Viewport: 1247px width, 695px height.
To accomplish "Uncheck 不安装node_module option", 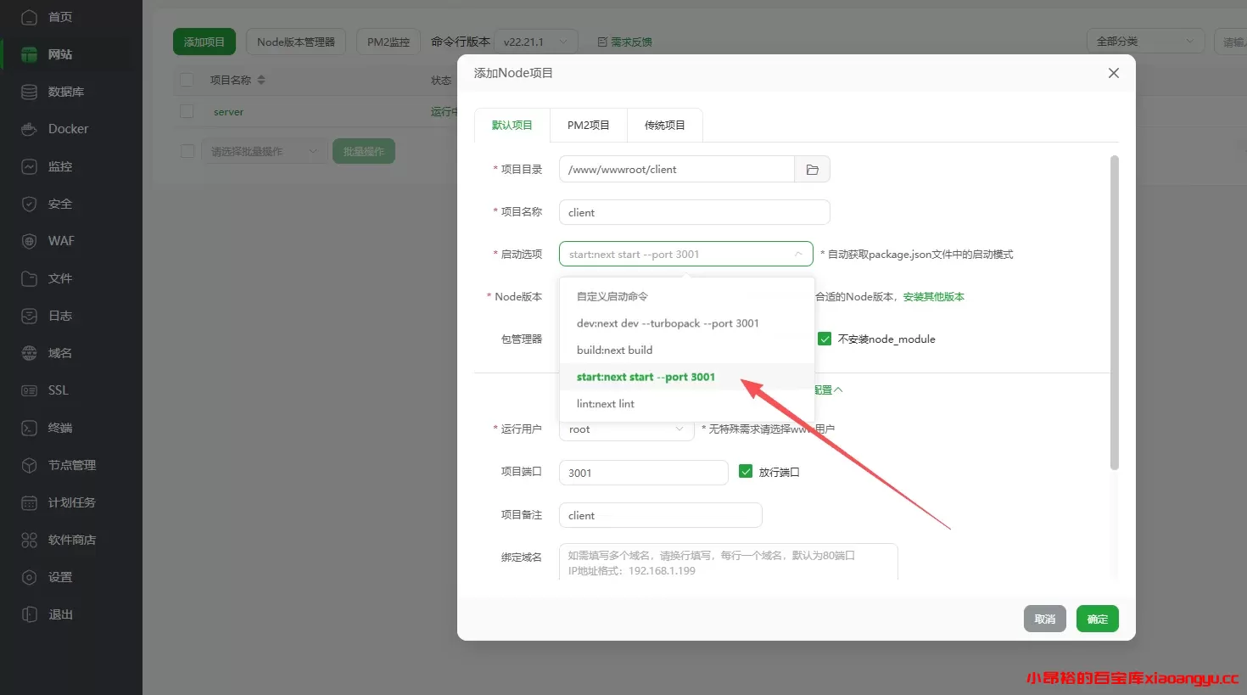I will click(824, 339).
